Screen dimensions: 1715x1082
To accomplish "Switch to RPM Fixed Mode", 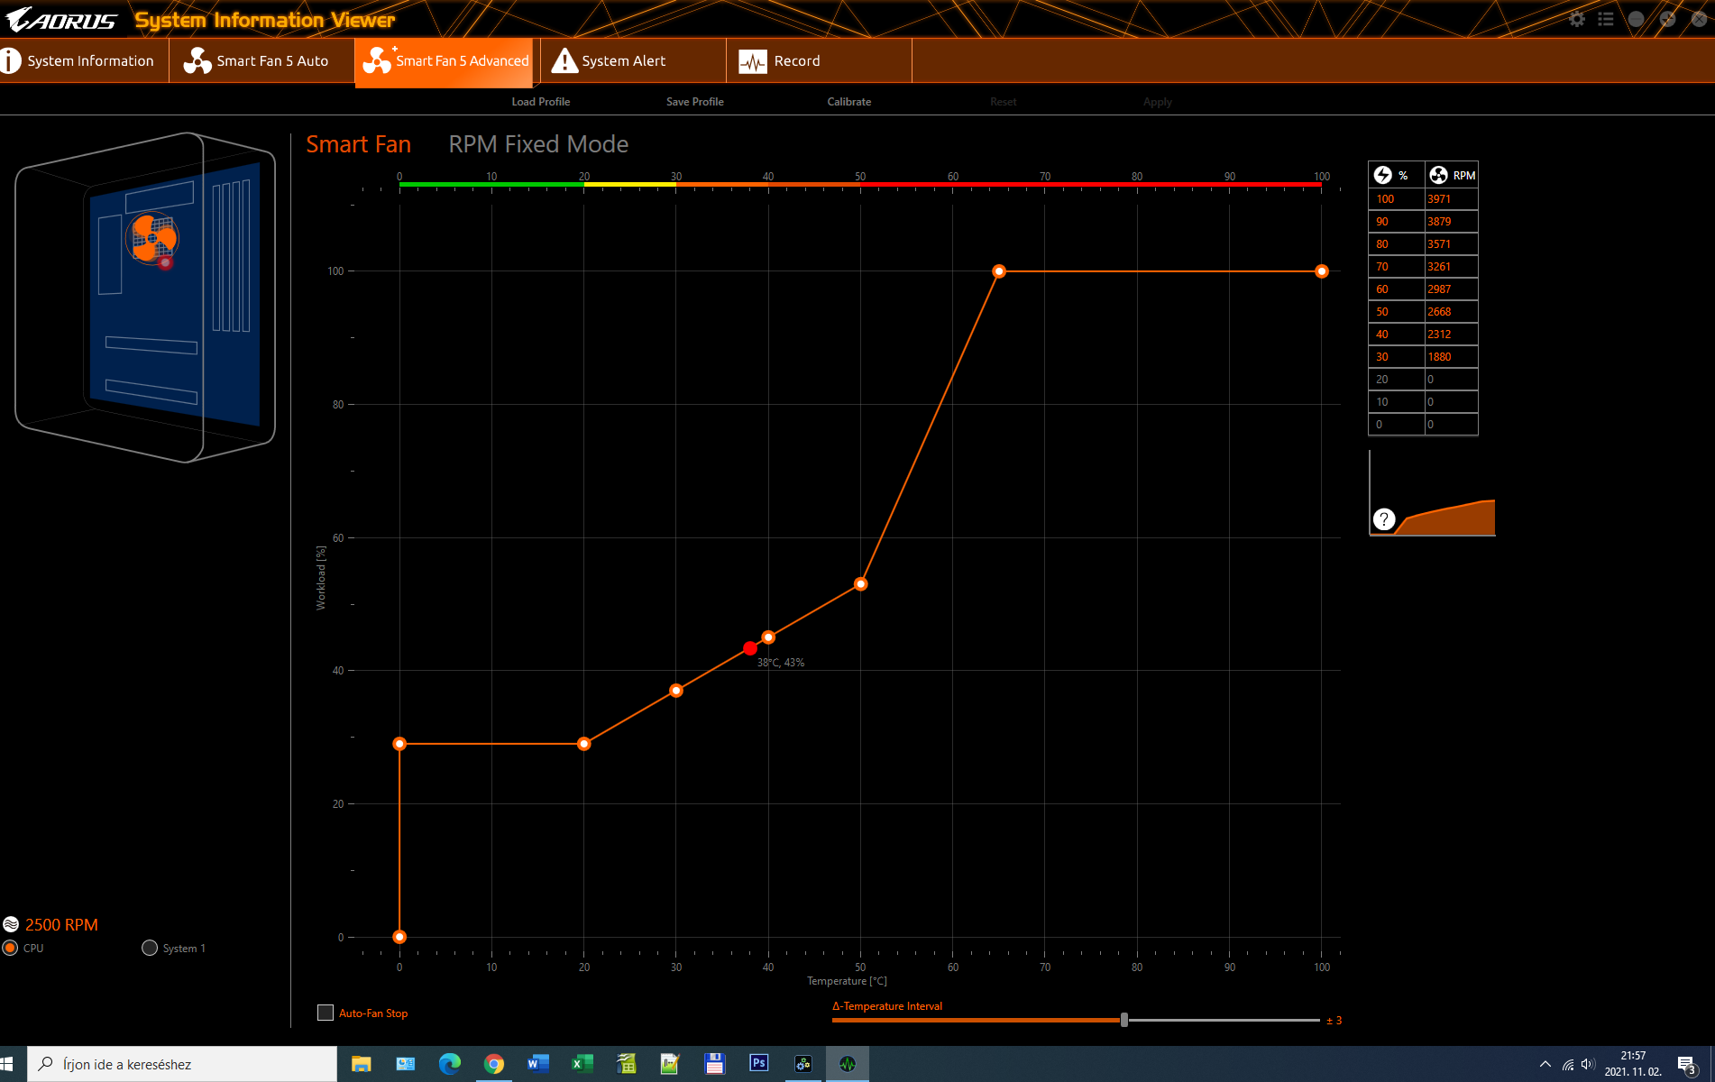I will [x=538, y=144].
